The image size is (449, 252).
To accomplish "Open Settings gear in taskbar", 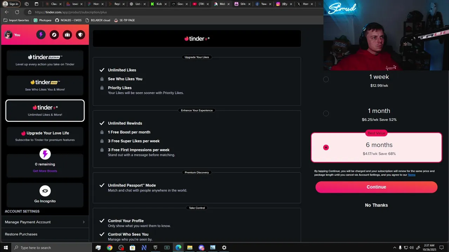I will (x=224, y=247).
